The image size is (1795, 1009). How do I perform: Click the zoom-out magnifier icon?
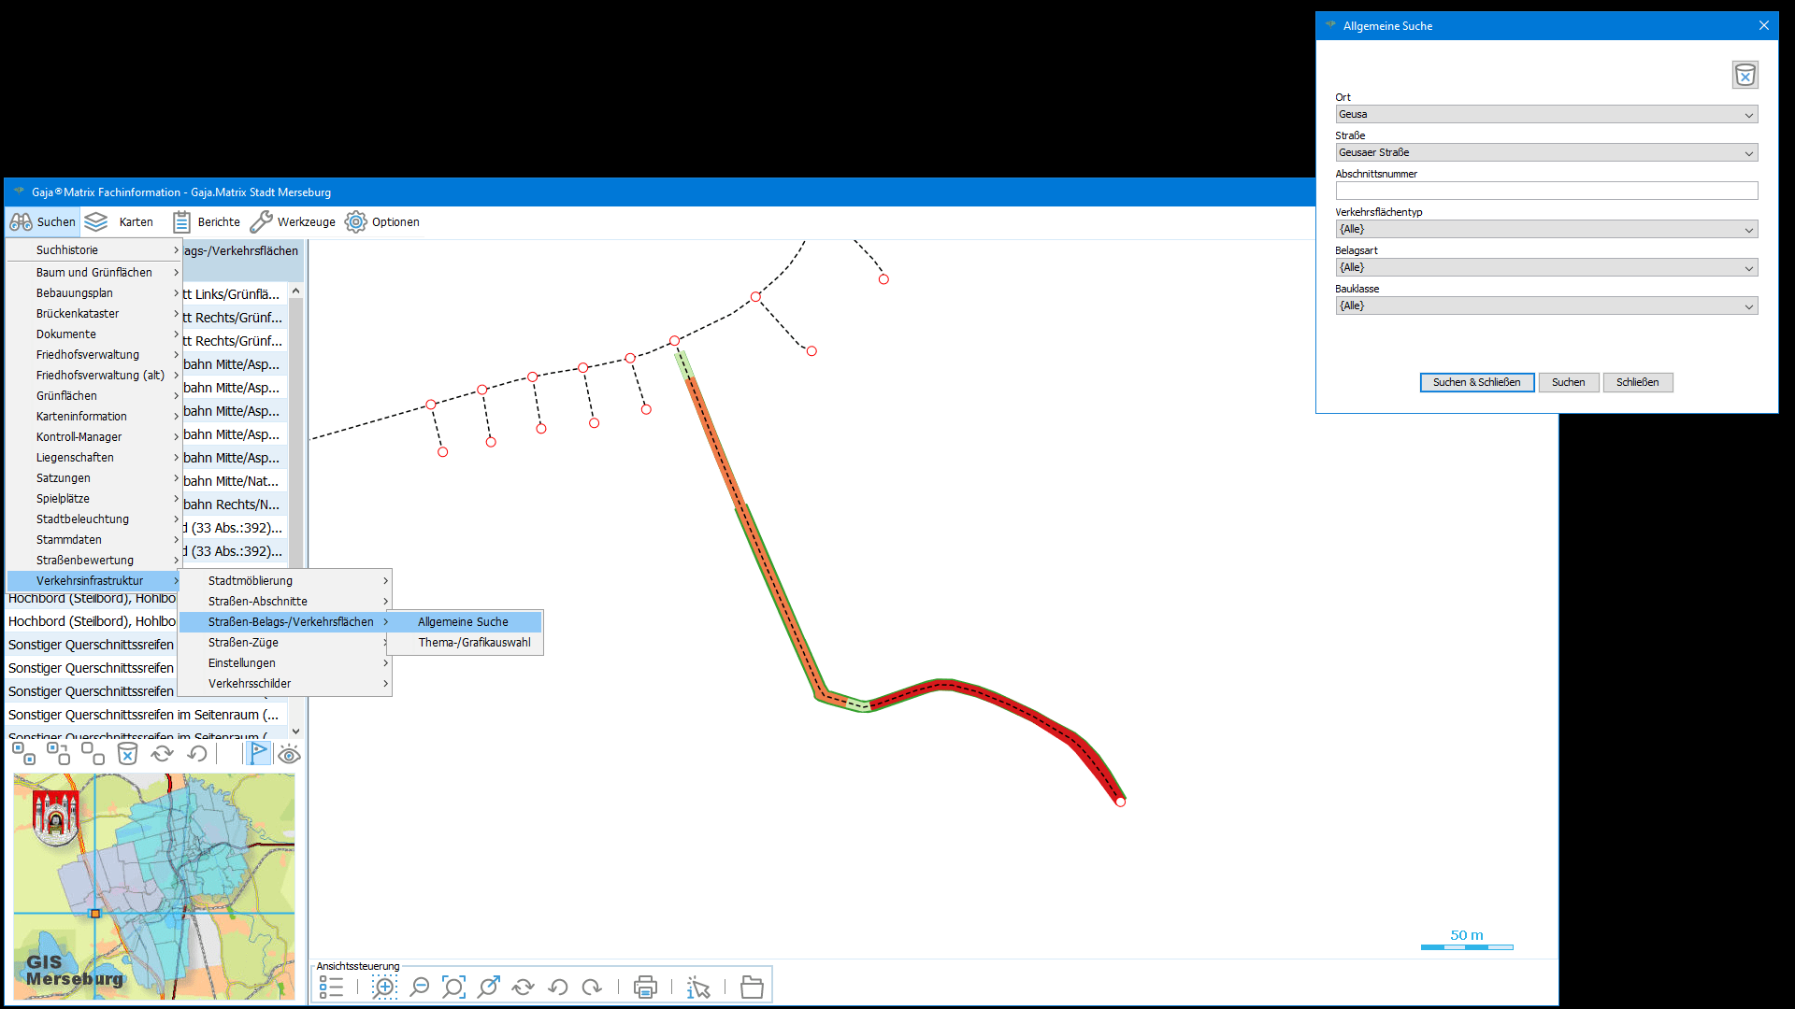pyautogui.click(x=420, y=987)
